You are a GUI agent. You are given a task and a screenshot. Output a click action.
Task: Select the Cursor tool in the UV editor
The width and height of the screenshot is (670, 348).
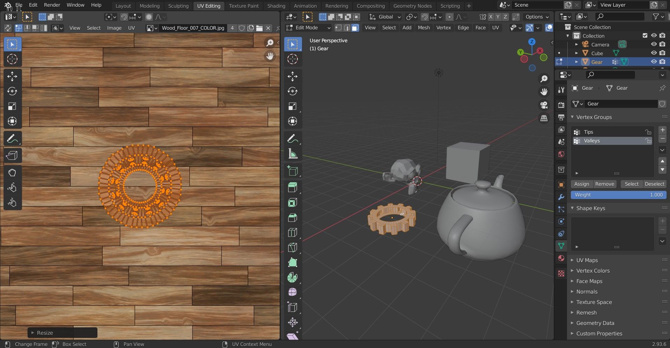[12, 59]
